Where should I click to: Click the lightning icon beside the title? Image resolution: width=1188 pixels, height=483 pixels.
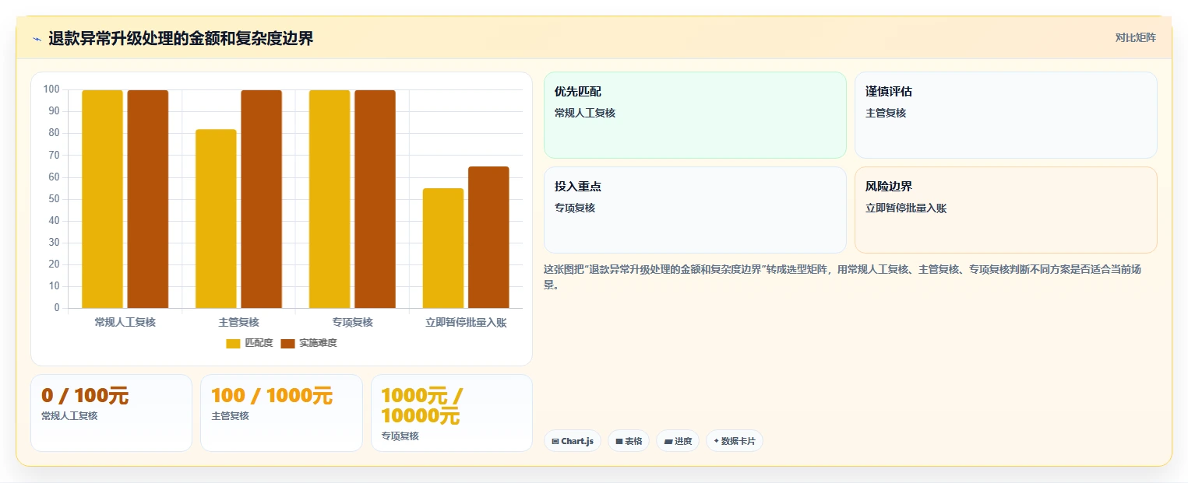click(37, 39)
